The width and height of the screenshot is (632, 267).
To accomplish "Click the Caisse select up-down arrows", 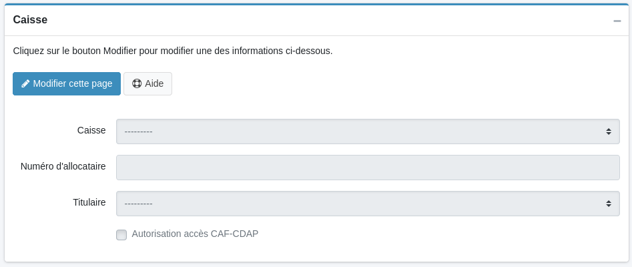I will coord(609,131).
